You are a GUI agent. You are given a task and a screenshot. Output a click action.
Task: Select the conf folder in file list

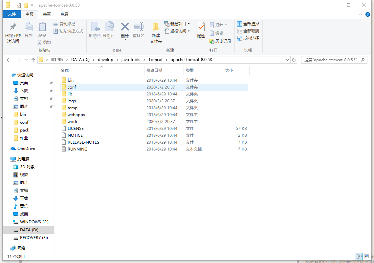154,87
